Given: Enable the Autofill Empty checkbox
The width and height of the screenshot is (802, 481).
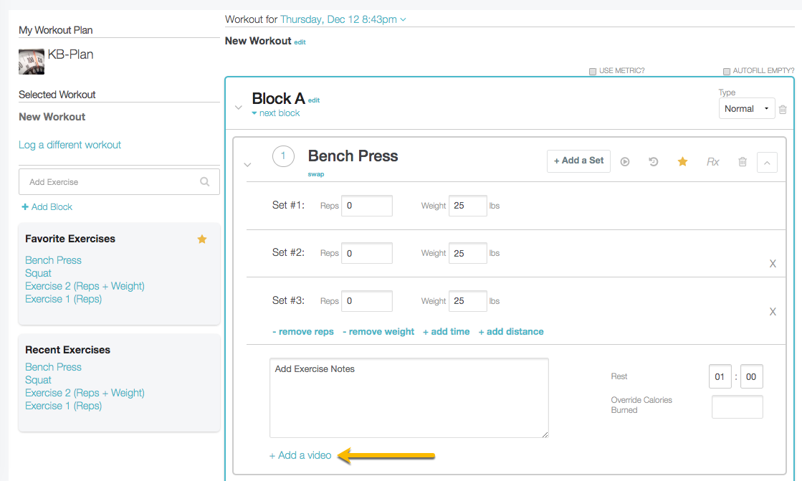Looking at the screenshot, I should pyautogui.click(x=727, y=72).
